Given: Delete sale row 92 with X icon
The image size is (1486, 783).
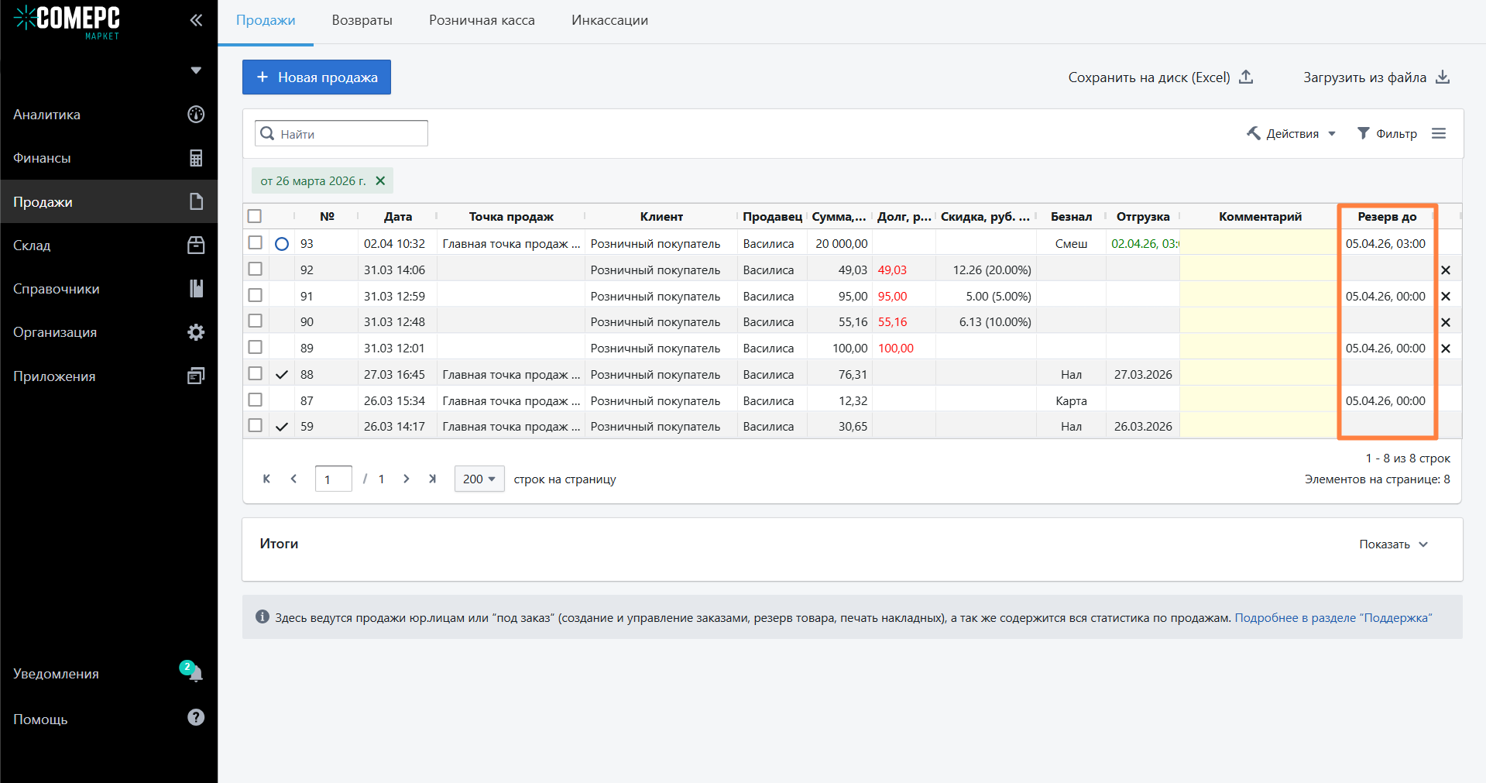Looking at the screenshot, I should pos(1445,270).
